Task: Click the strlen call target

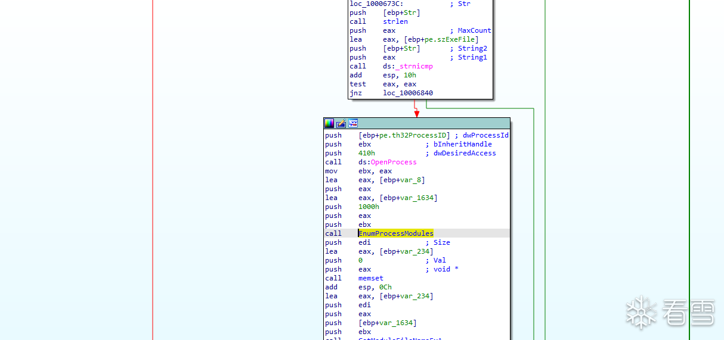Action: [395, 21]
